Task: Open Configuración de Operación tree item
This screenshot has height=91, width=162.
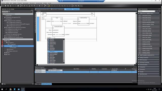Action: 15,22
